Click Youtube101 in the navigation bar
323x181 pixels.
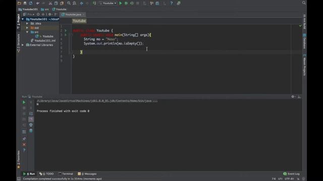point(28,9)
